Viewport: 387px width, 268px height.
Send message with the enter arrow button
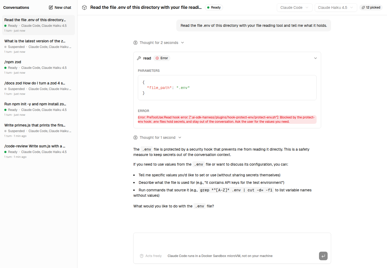(x=323, y=256)
